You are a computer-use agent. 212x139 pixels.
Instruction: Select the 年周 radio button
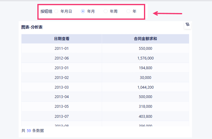106,11
